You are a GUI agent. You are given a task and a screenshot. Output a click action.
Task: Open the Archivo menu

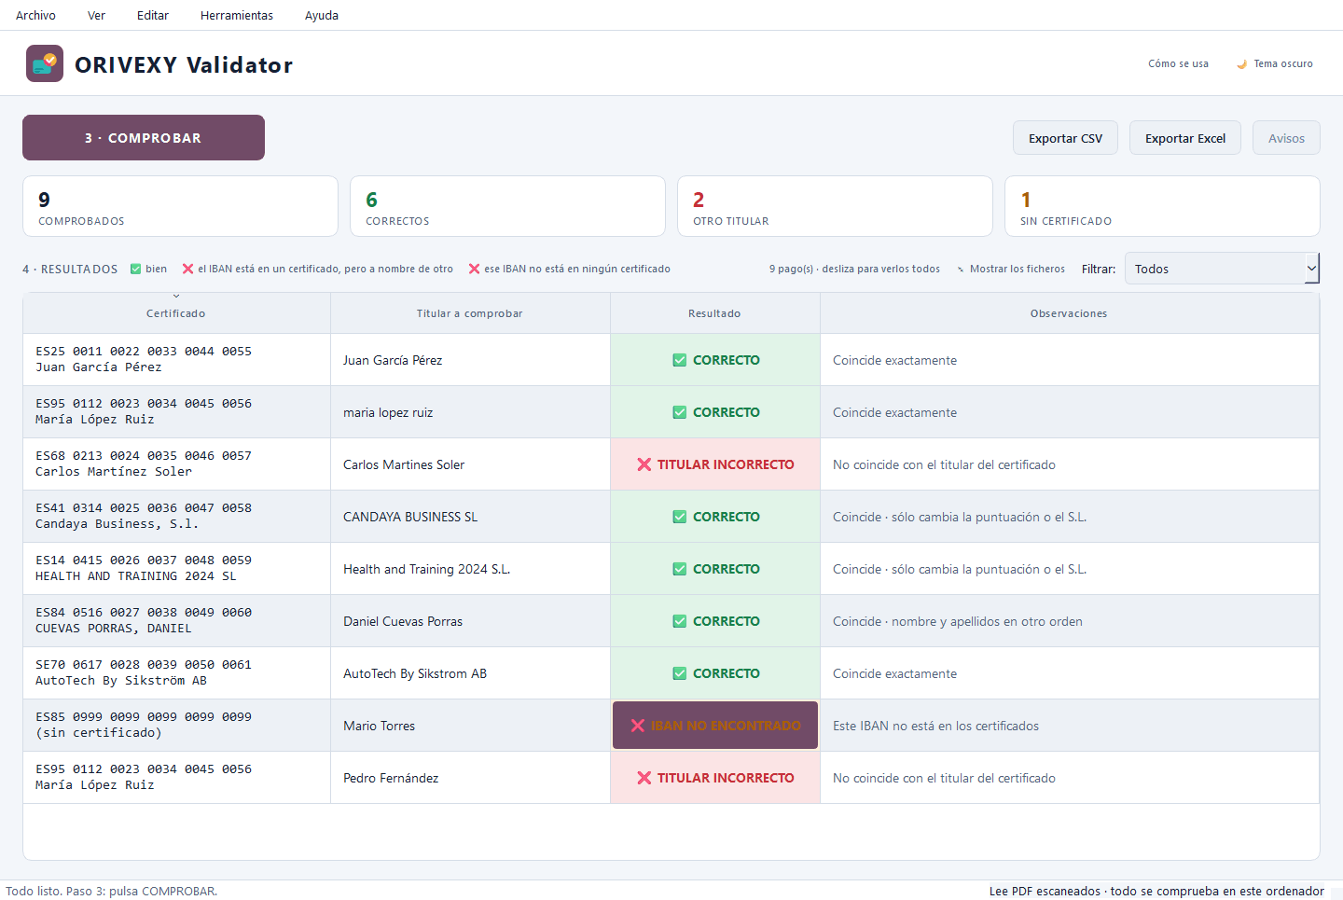click(35, 16)
